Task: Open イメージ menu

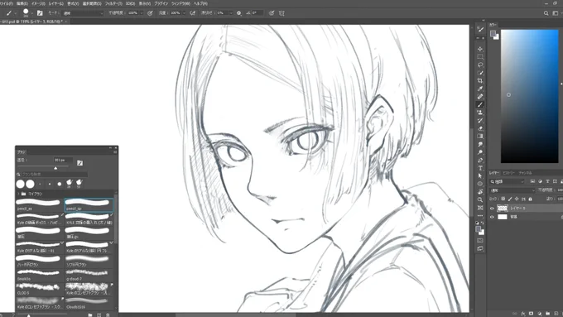Action: coord(38,3)
